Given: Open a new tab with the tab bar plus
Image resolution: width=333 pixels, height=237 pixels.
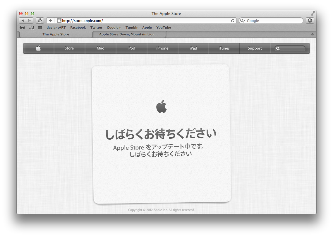Looking at the screenshot, I should (x=313, y=34).
